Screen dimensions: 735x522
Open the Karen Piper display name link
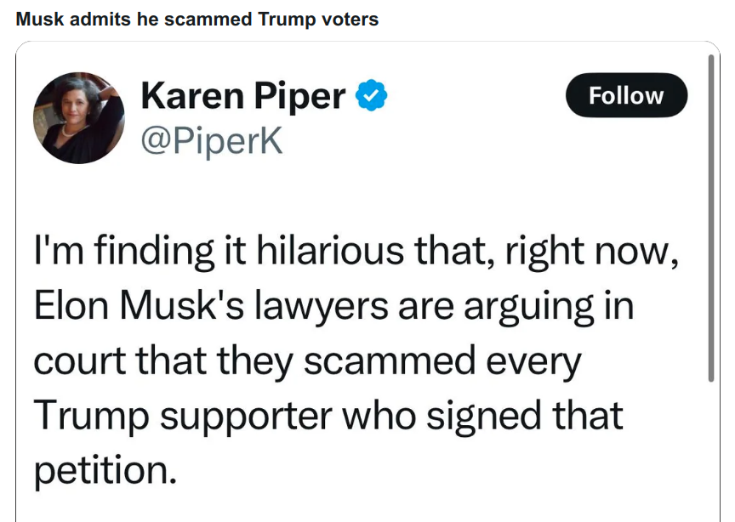click(x=243, y=96)
